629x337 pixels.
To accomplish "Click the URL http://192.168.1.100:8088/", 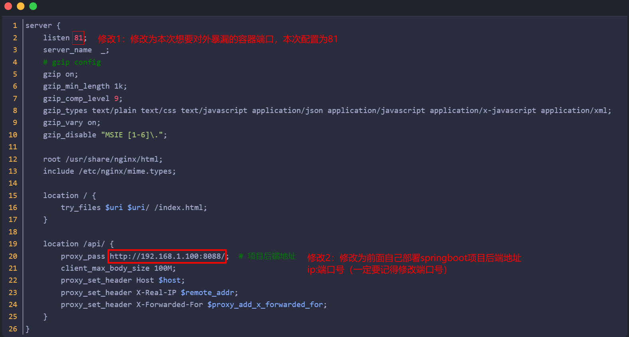I will (167, 256).
